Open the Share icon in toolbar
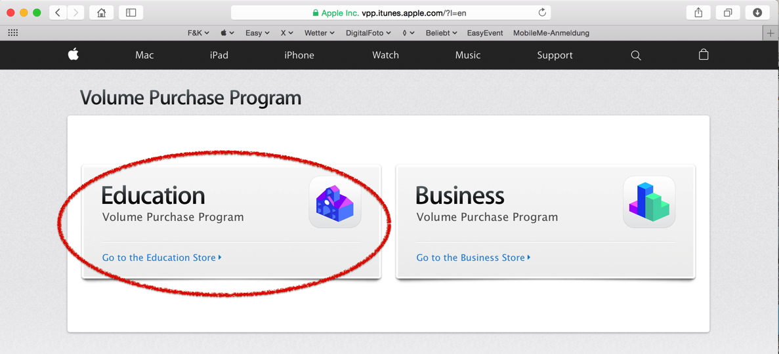 pyautogui.click(x=698, y=12)
